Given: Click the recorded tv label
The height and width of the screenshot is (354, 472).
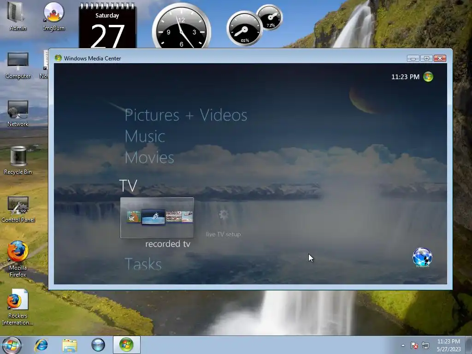Looking at the screenshot, I should [168, 244].
